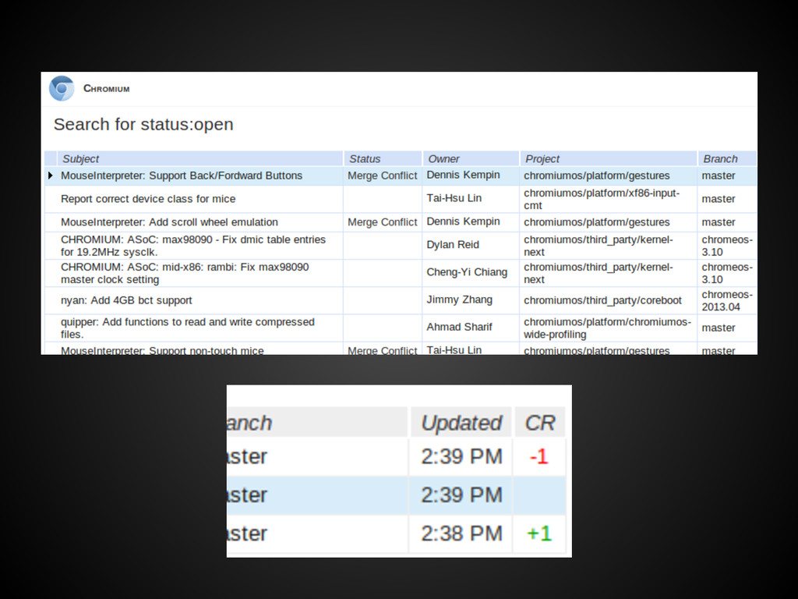Click branch chromeos-2013.04

pos(727,300)
